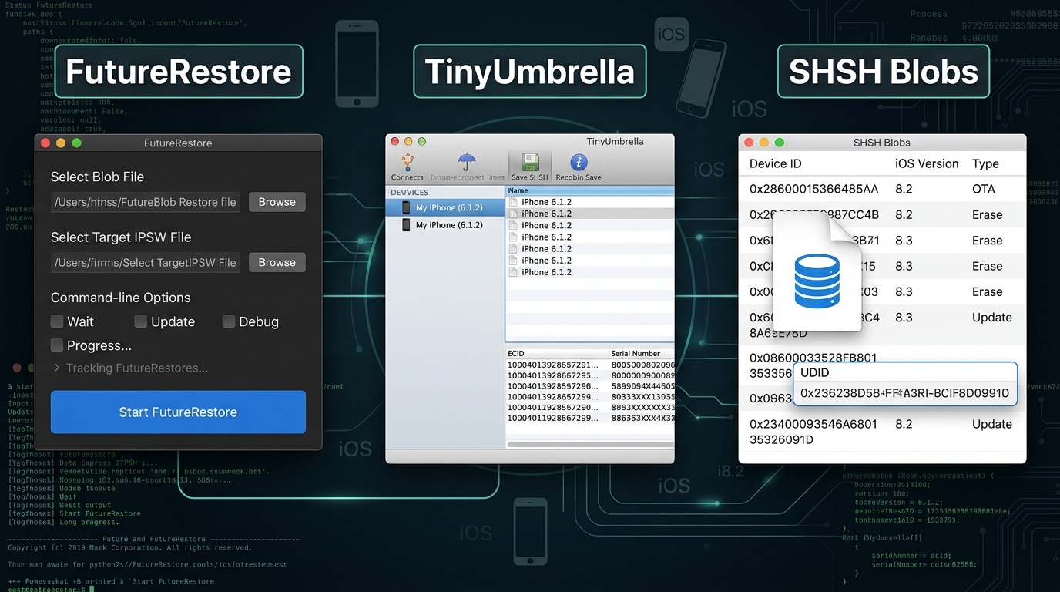
Task: Click the Start FutureRestore button
Action: coord(178,412)
